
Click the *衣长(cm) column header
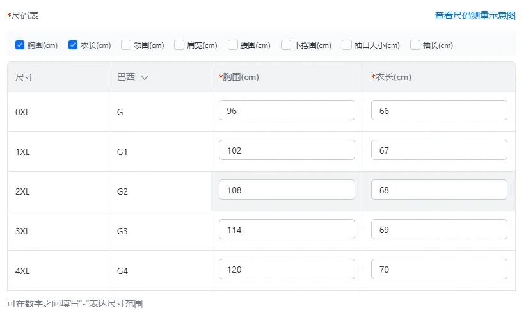[x=439, y=77]
